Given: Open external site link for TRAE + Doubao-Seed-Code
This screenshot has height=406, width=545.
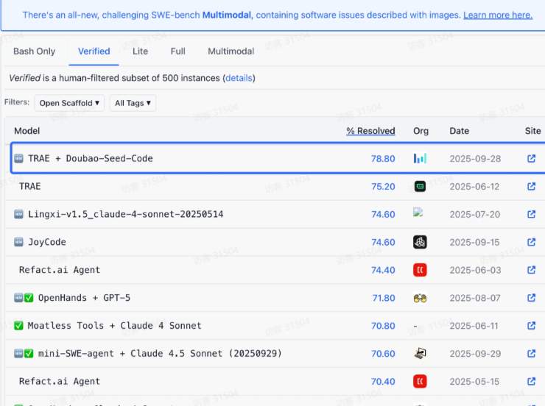Looking at the screenshot, I should point(531,158).
